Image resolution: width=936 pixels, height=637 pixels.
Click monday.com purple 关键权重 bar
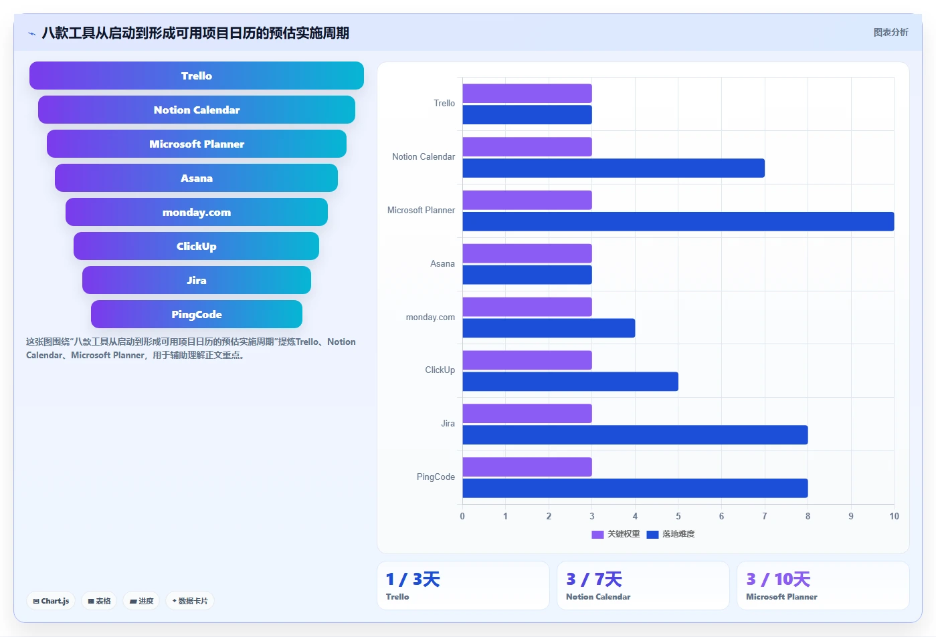pyautogui.click(x=527, y=307)
